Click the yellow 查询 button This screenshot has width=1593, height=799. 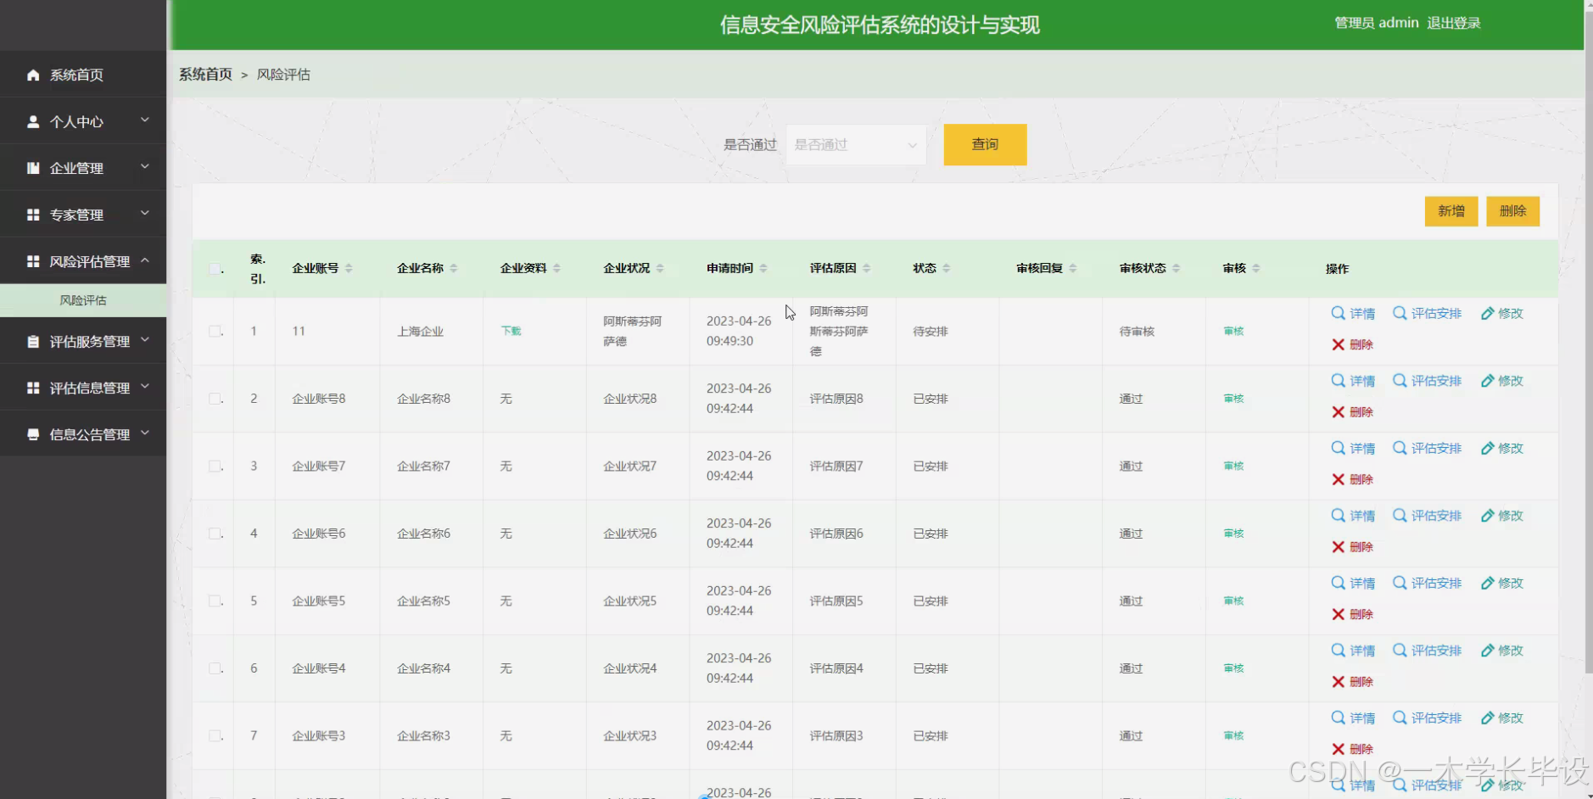coord(984,144)
